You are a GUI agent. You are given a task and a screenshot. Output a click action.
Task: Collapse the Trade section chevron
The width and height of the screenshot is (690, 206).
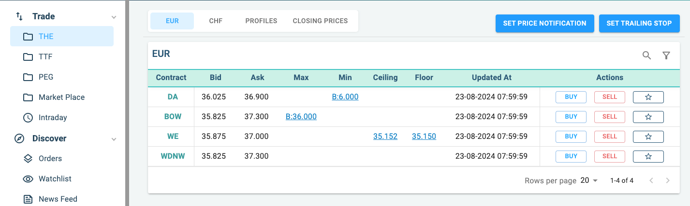(114, 17)
